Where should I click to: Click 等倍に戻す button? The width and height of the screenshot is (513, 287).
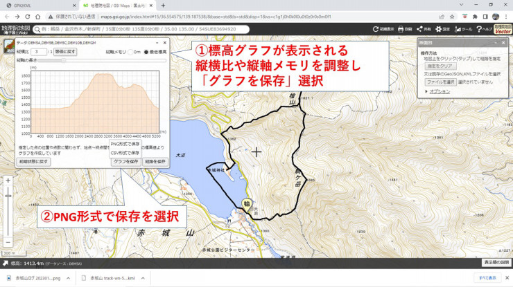click(x=65, y=52)
